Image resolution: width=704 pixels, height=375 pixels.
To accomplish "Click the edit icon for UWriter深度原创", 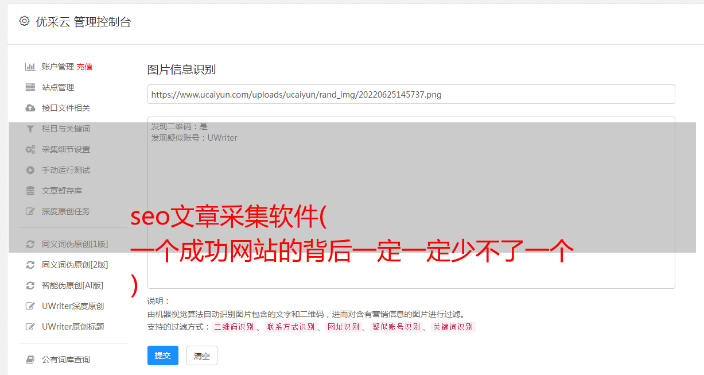I will click(x=30, y=306).
